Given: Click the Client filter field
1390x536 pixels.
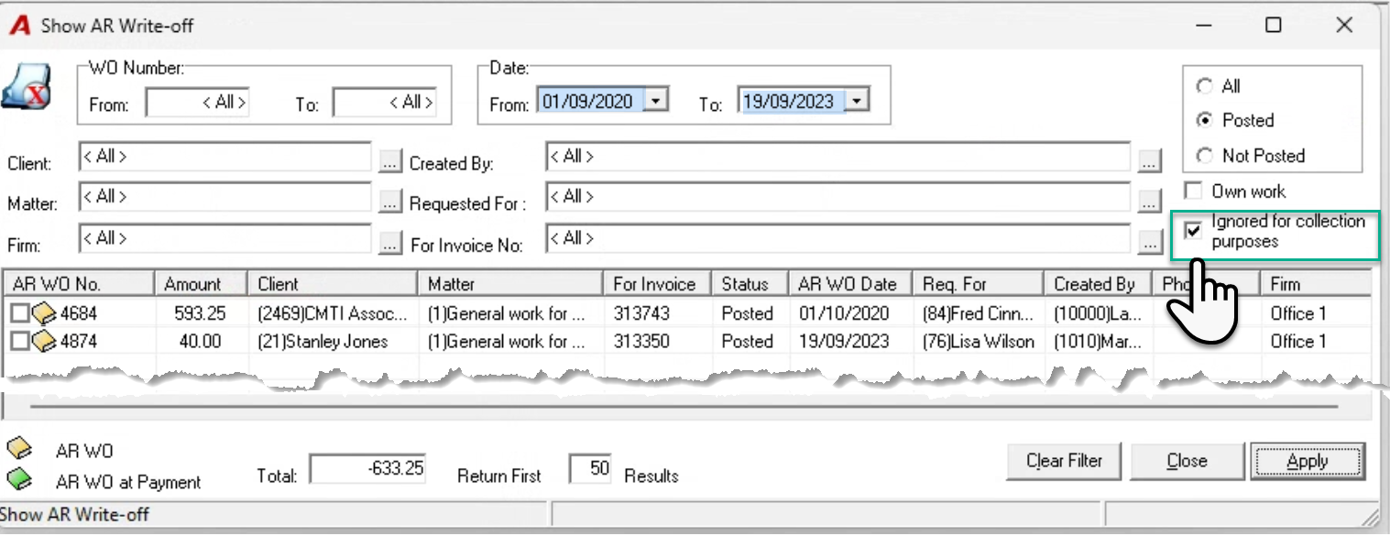Looking at the screenshot, I should point(225,157).
